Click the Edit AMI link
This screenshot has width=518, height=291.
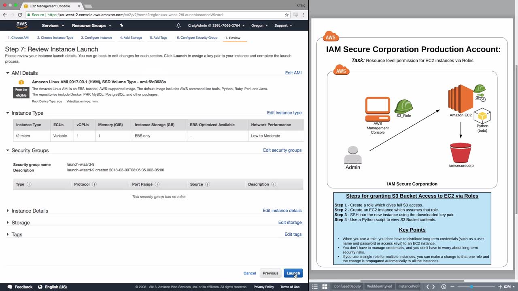coord(293,73)
